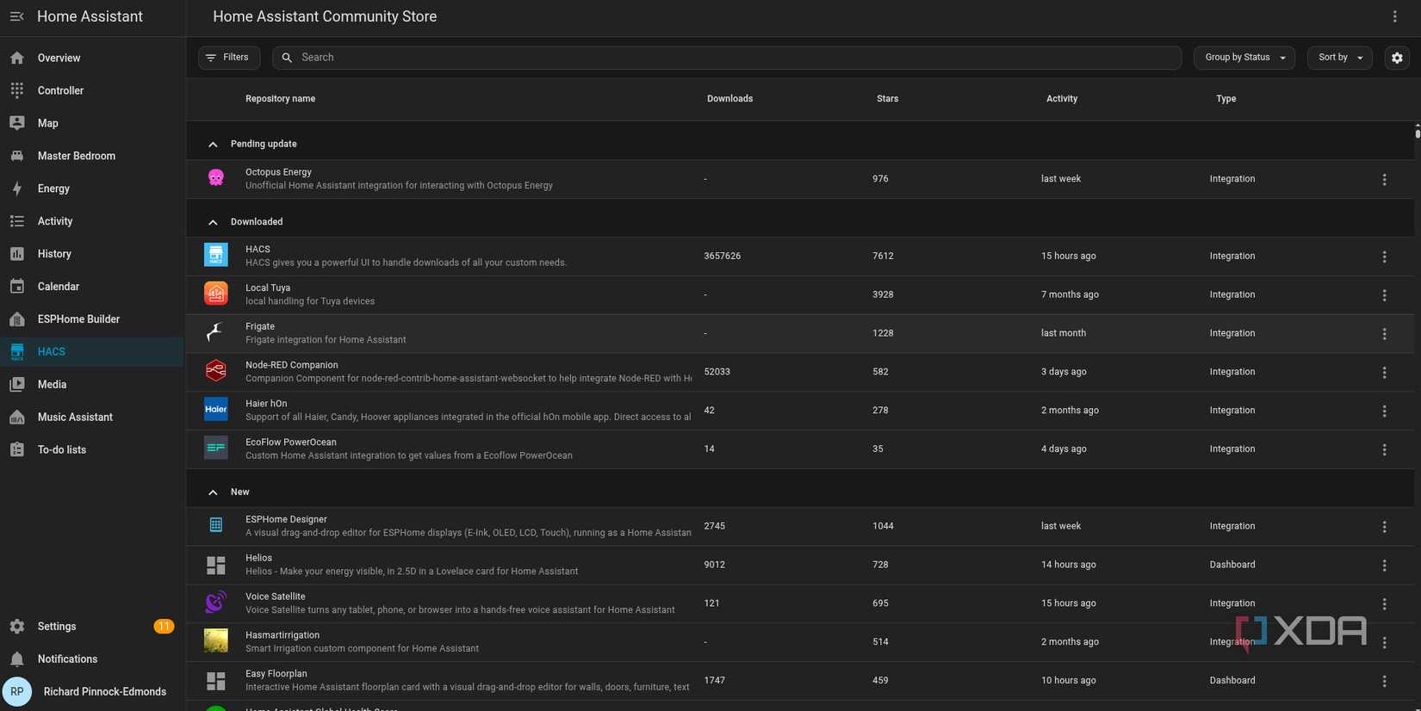Click the Media sidebar icon
Viewport: 1421px width, 711px height.
point(17,385)
